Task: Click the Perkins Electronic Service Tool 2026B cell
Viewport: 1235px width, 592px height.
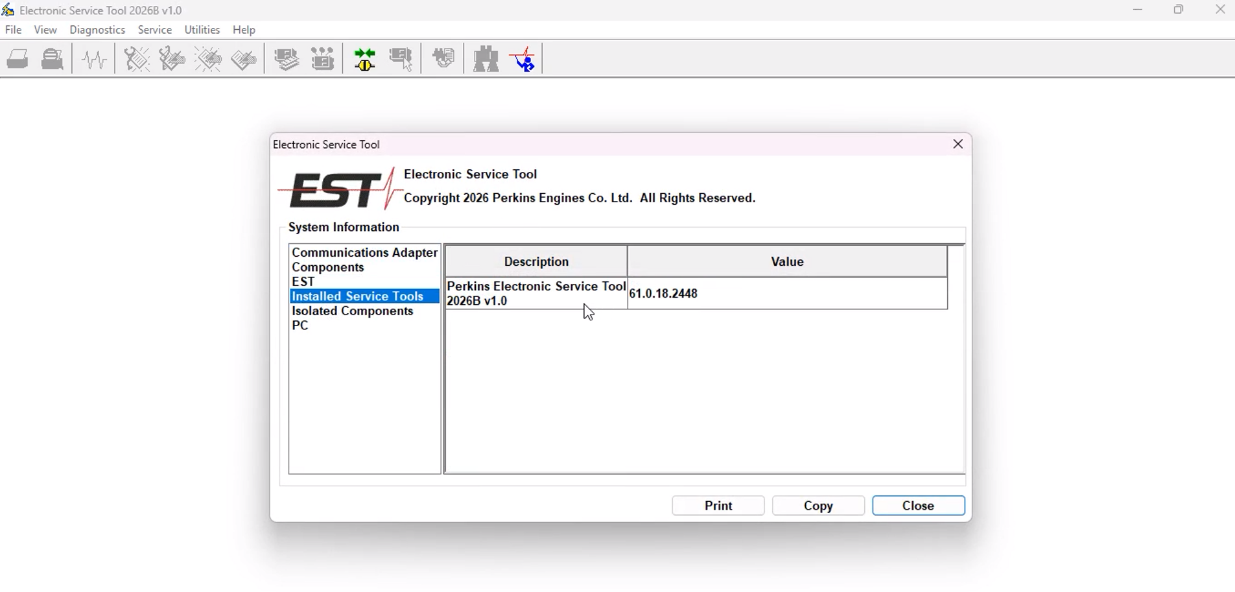Action: (537, 294)
